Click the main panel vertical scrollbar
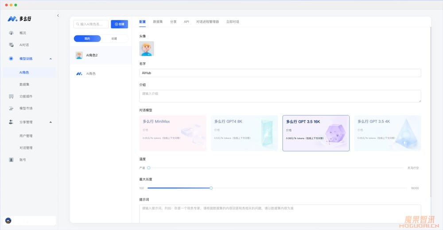 pos(431,112)
